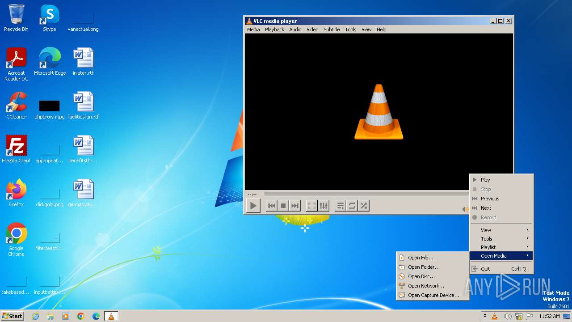Toggle the playlist view button

[x=341, y=206]
